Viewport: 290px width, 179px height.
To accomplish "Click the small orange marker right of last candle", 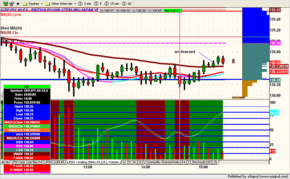I will pos(233,61).
